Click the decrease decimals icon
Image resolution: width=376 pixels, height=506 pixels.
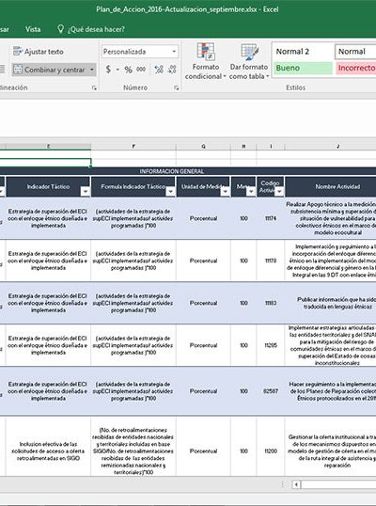[x=172, y=70]
